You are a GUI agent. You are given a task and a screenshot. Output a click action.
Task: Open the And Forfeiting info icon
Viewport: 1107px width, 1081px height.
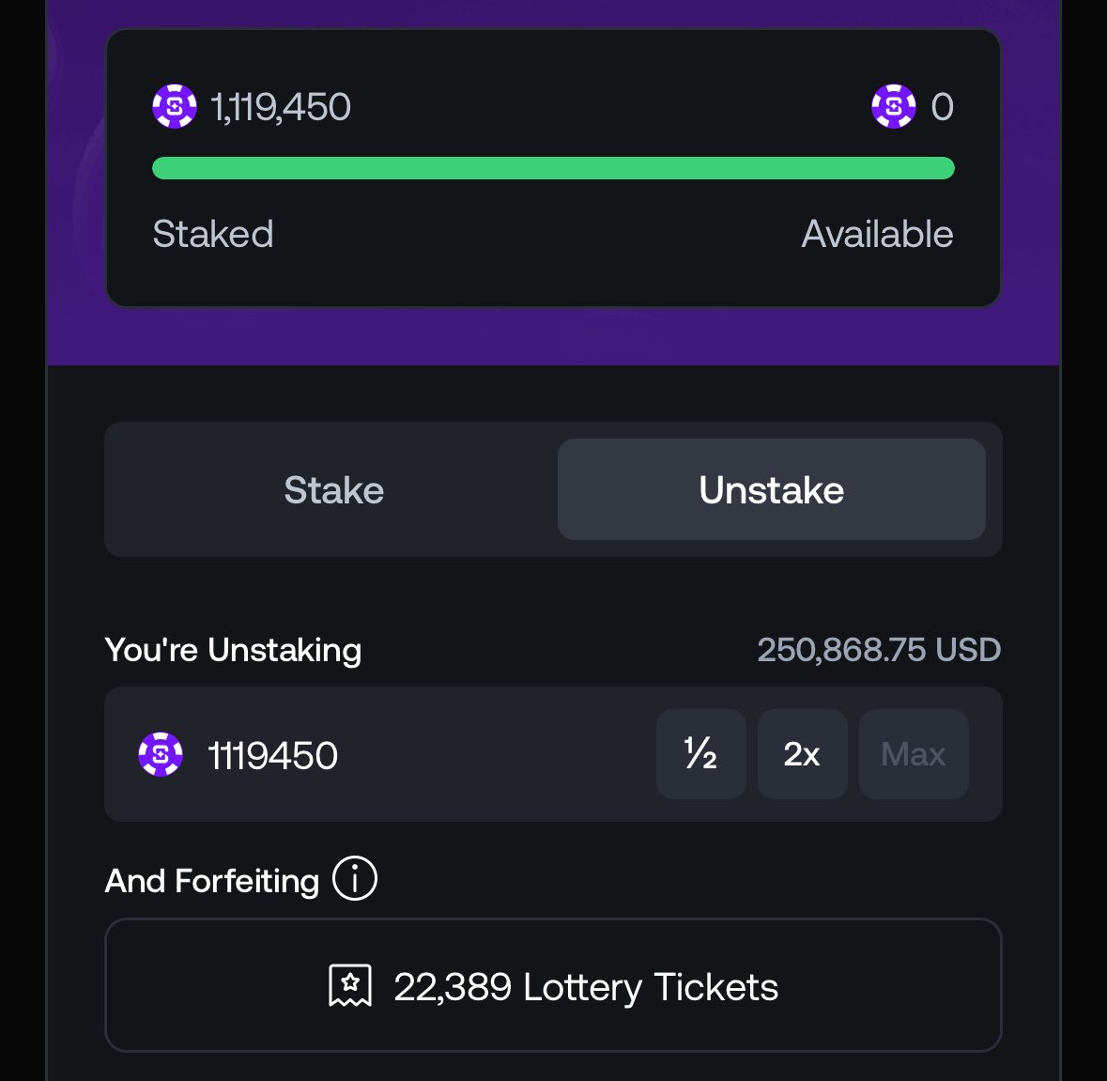click(x=354, y=879)
